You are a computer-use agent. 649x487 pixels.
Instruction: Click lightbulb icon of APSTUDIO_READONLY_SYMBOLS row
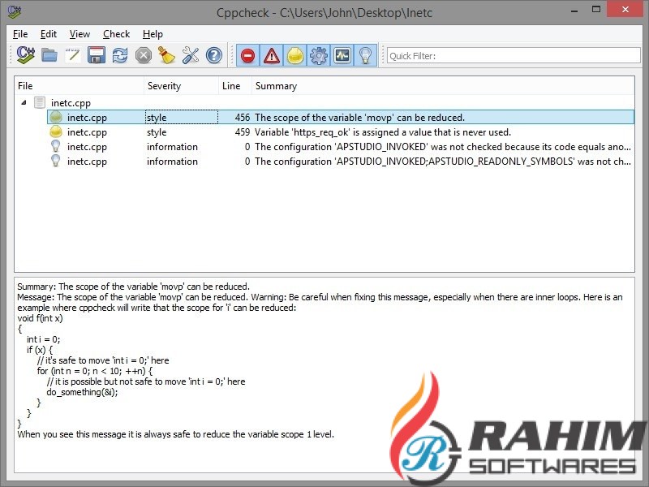(x=56, y=161)
